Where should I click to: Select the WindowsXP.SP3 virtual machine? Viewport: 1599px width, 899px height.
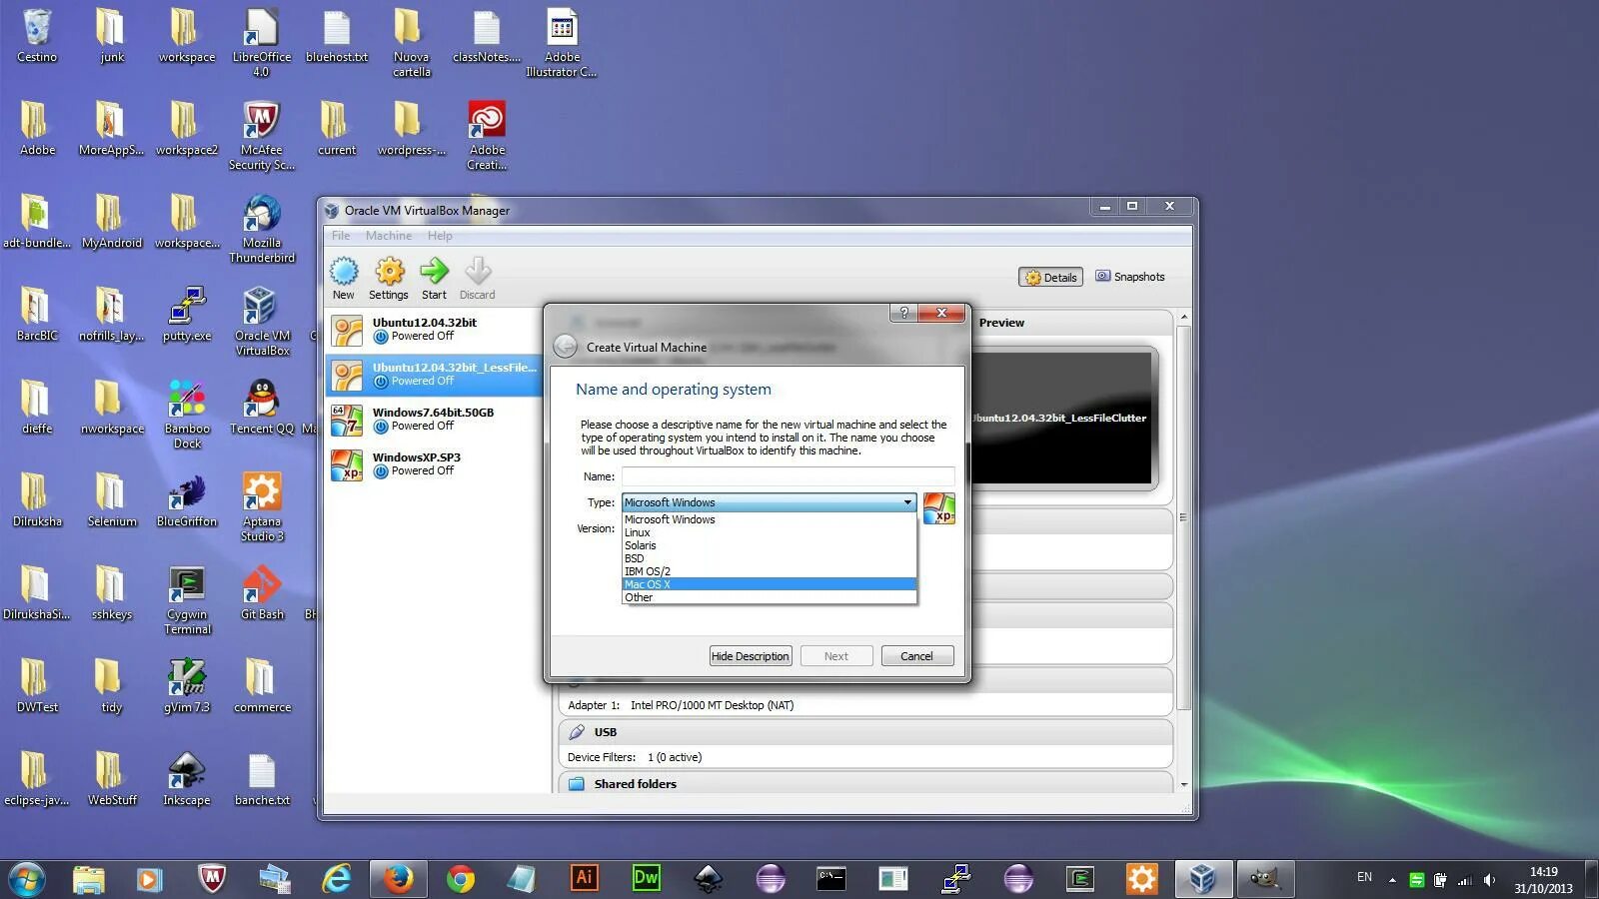click(435, 464)
